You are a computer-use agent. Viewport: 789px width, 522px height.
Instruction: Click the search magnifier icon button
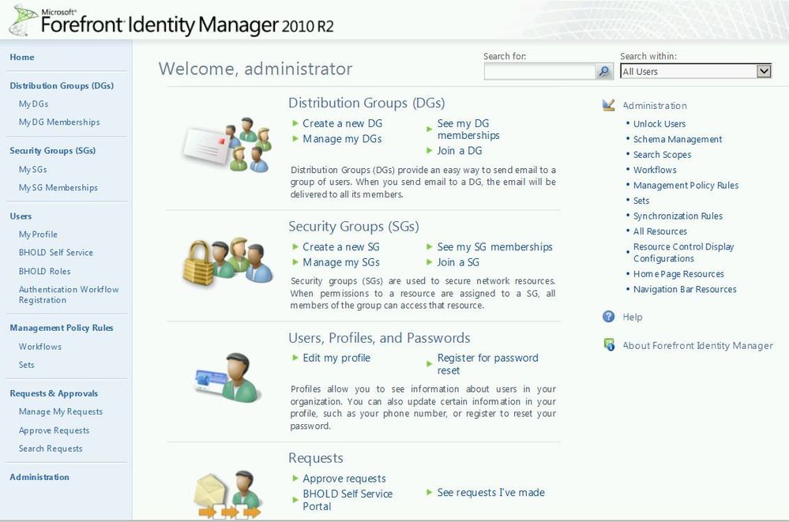[x=604, y=72]
